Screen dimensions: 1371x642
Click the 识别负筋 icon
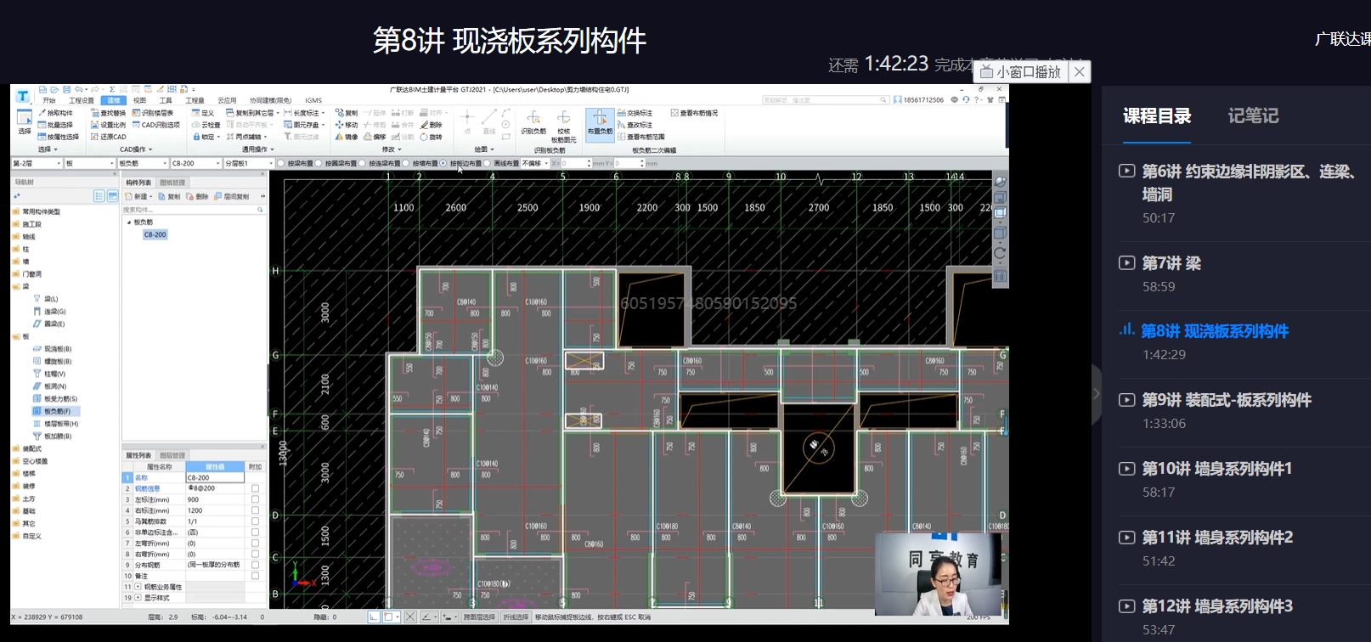(533, 122)
